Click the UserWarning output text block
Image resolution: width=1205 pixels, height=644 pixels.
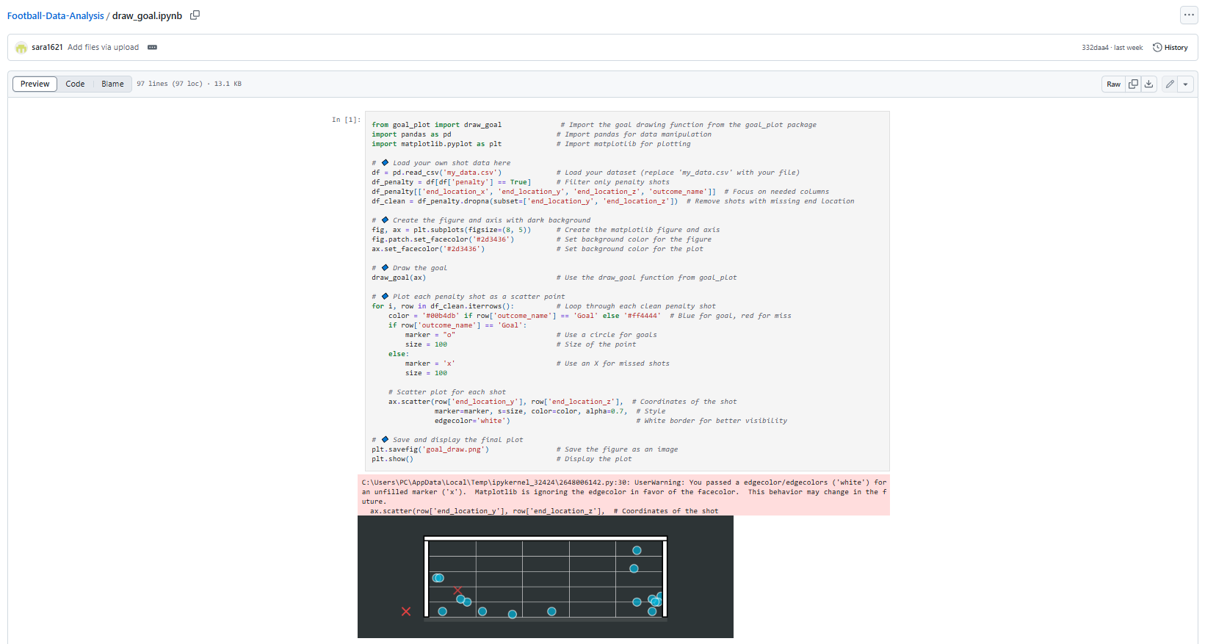(623, 496)
